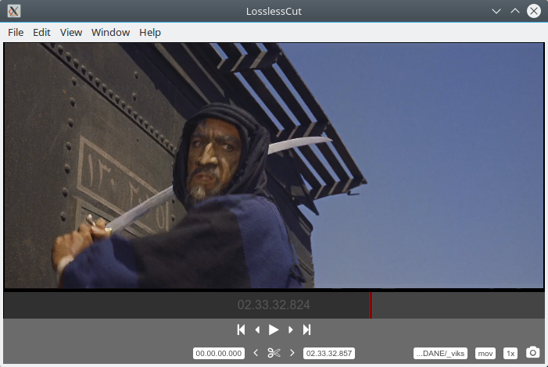The height and width of the screenshot is (367, 548).
Task: Open the View menu
Action: tap(71, 33)
